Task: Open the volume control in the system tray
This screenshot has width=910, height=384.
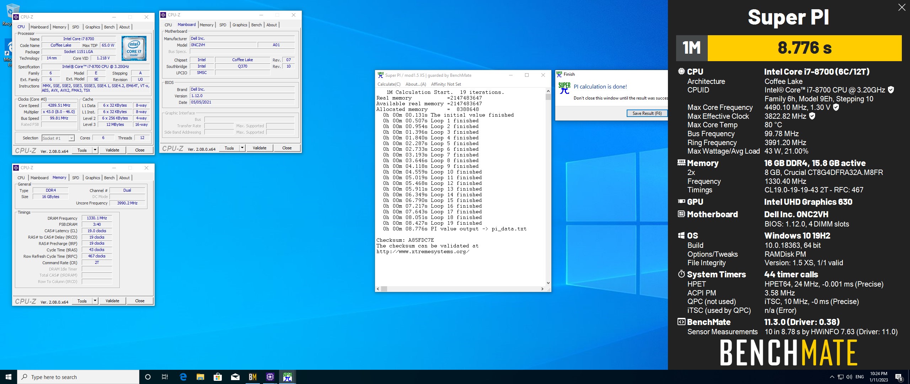Action: tap(849, 377)
